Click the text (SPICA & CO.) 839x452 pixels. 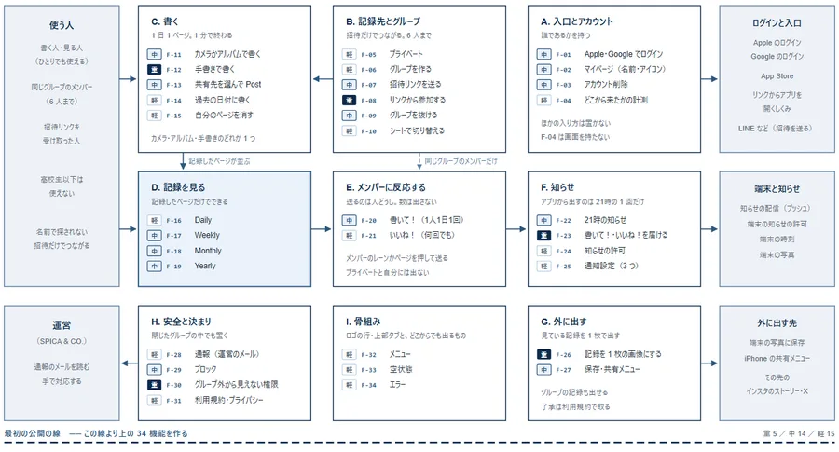(62, 341)
